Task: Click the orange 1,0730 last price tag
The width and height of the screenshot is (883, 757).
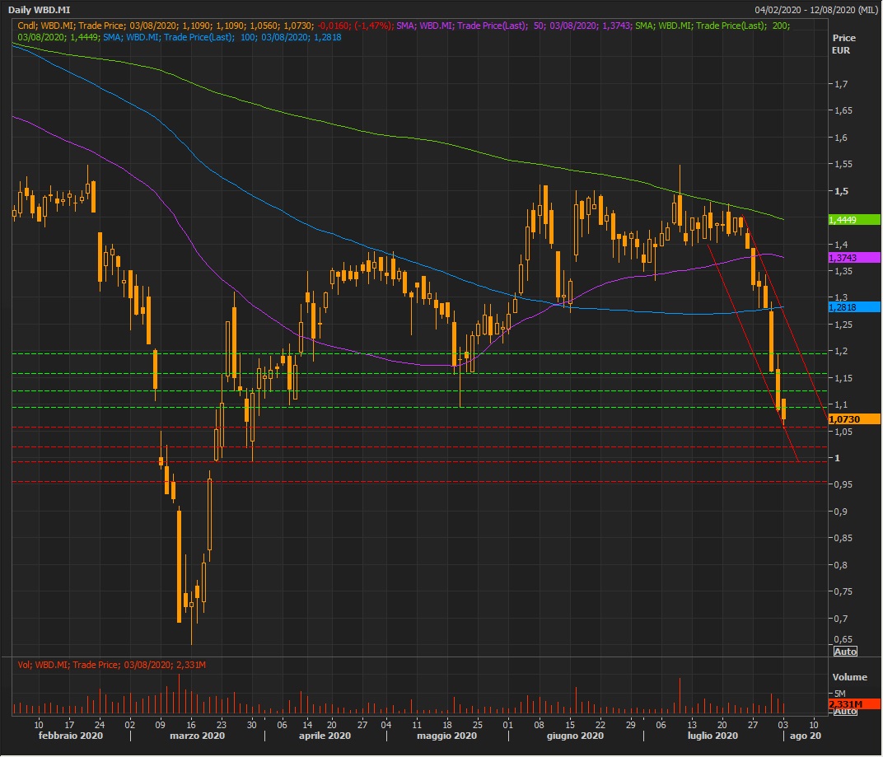Action: [x=843, y=419]
